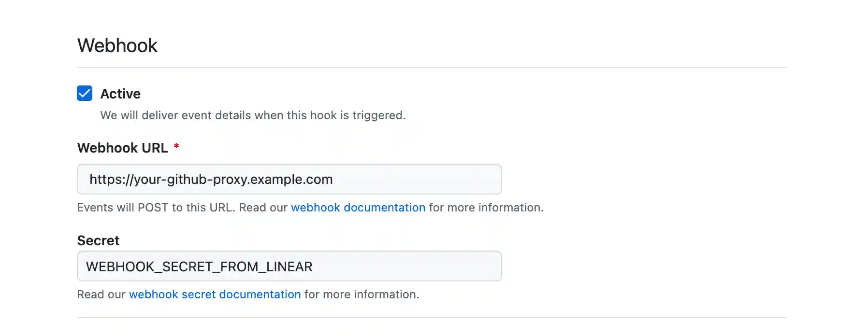Click the URL https://your-github-proxy.example.com

(x=210, y=179)
